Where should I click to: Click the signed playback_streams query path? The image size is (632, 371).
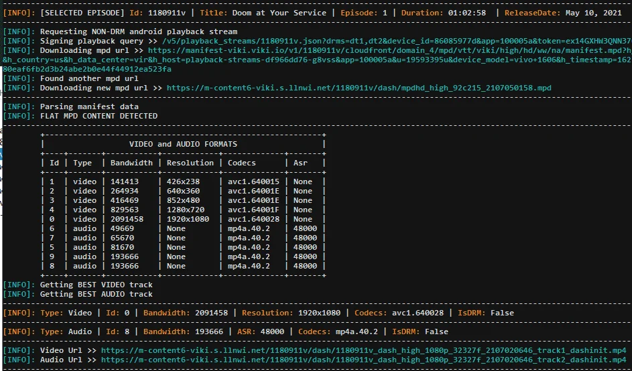(397, 41)
